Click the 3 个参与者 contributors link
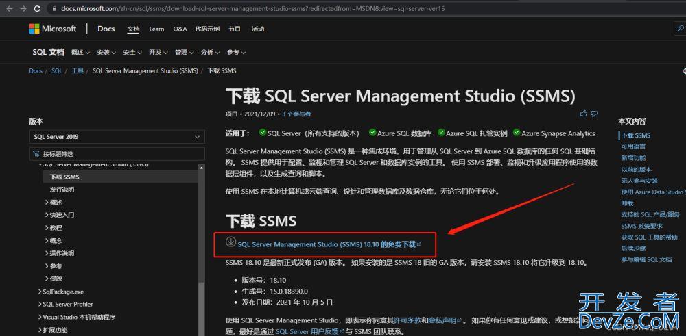Viewport: 686px width, 336px height. click(296, 114)
